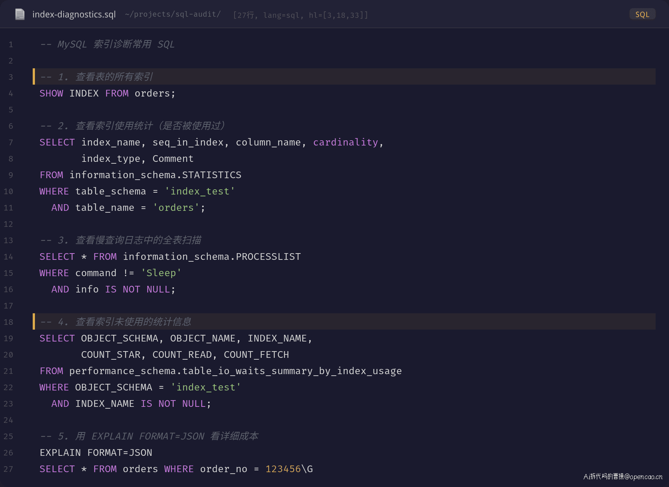Click 'column_name' on line 7

pyautogui.click(x=268, y=142)
